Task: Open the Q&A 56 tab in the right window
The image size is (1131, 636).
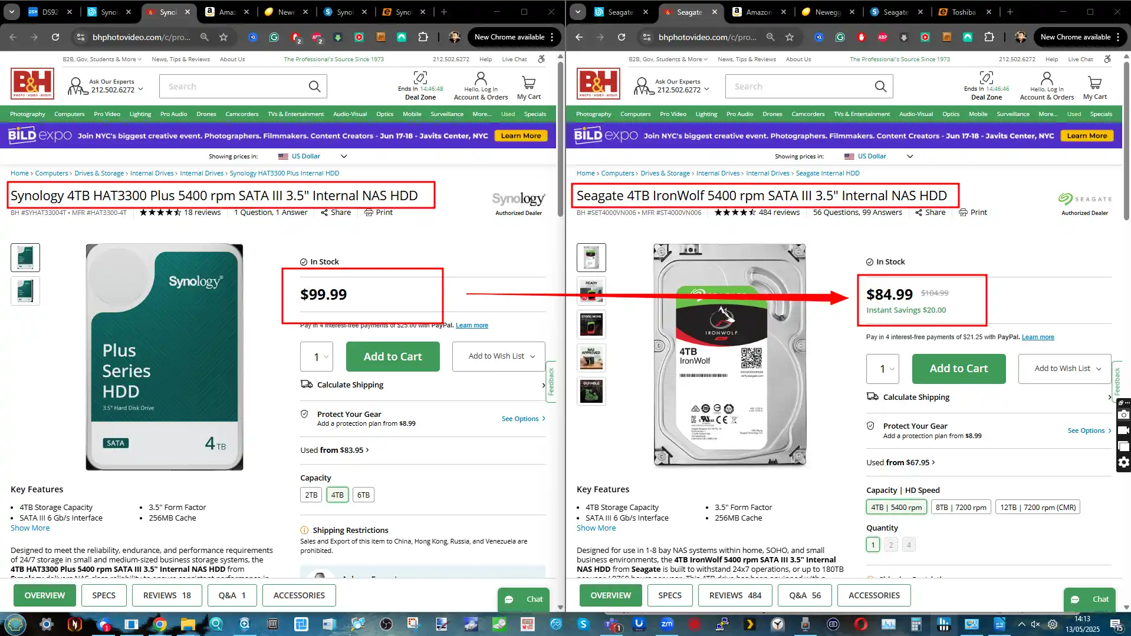Action: (x=805, y=596)
